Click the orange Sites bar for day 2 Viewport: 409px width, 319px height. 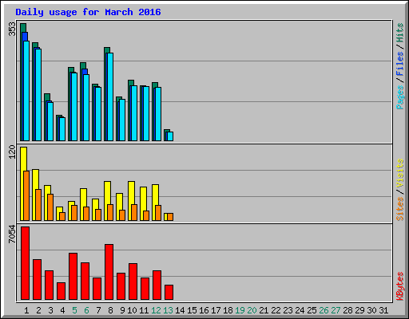point(38,205)
